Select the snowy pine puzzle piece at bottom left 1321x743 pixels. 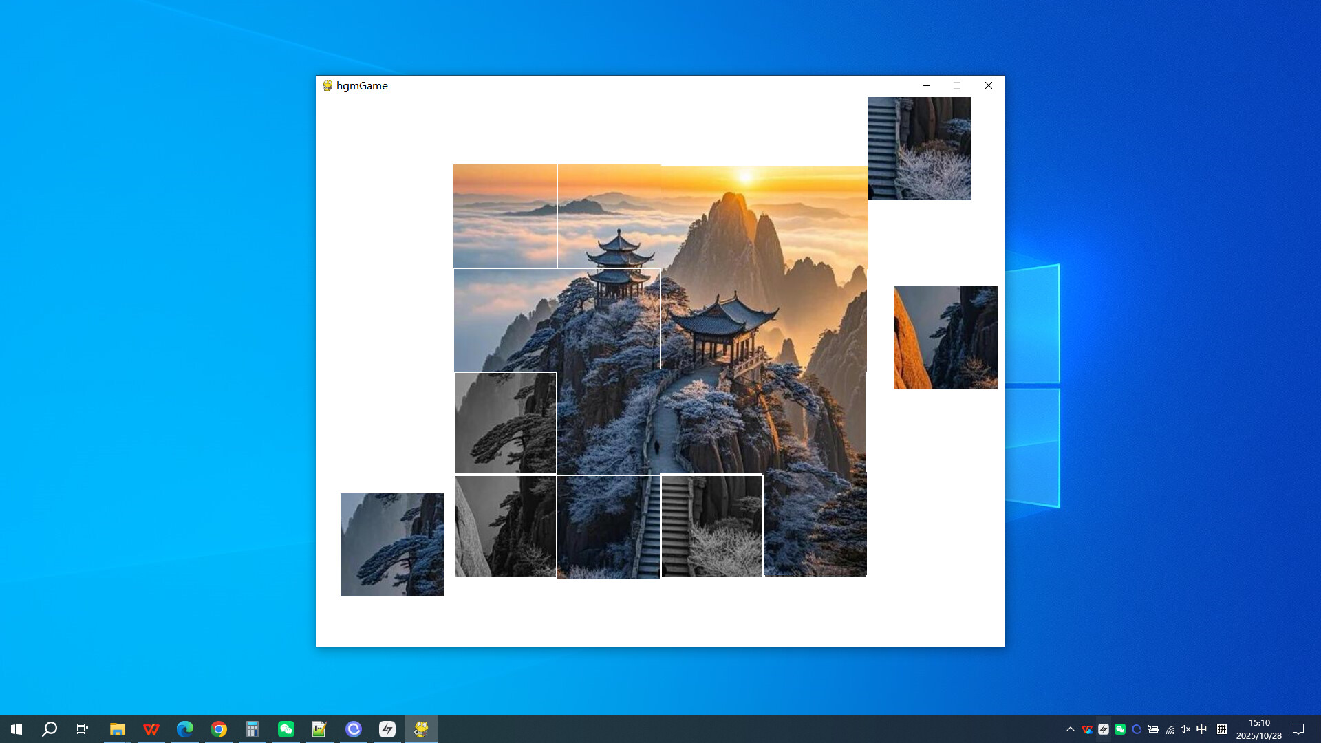391,544
